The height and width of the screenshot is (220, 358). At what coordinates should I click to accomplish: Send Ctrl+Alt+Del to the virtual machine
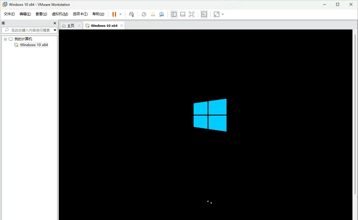pyautogui.click(x=131, y=14)
